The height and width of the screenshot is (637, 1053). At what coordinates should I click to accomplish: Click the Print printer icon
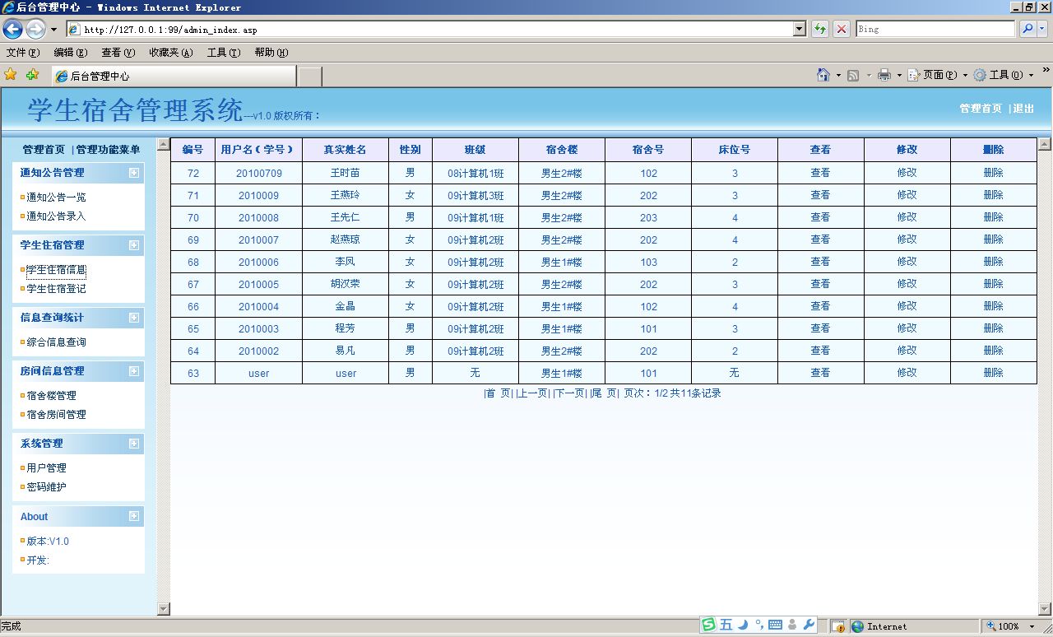tap(884, 75)
